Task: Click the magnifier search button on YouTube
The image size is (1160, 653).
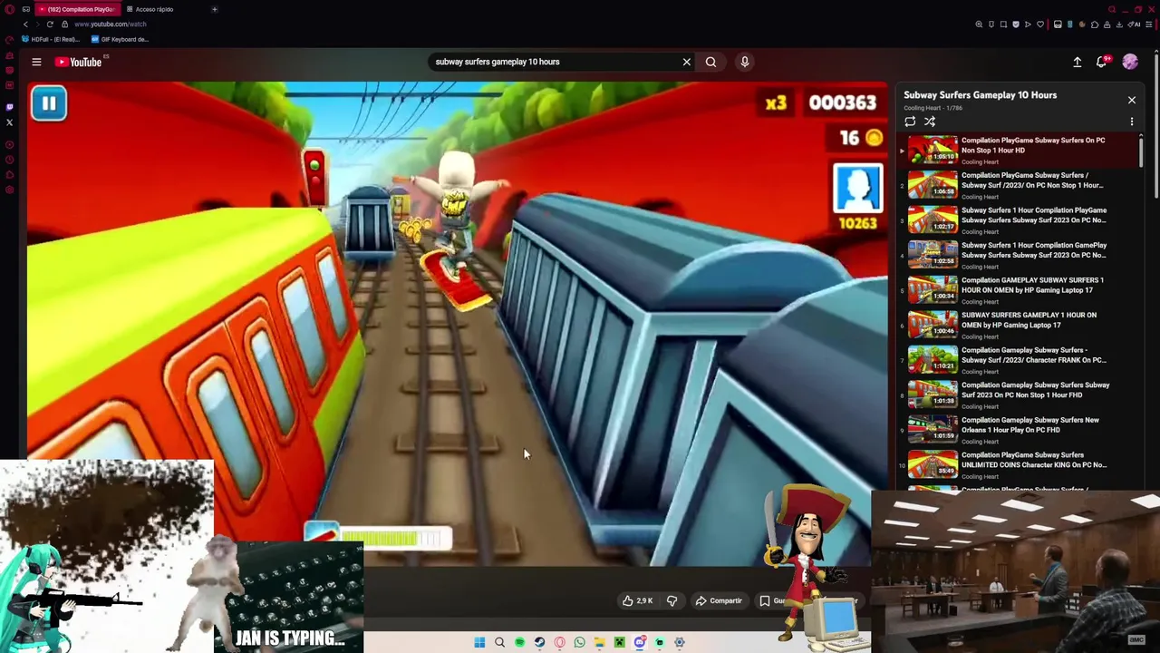Action: point(710,62)
